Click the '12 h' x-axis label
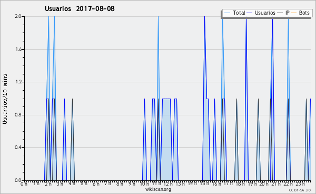316x194 pixels. 168,184
